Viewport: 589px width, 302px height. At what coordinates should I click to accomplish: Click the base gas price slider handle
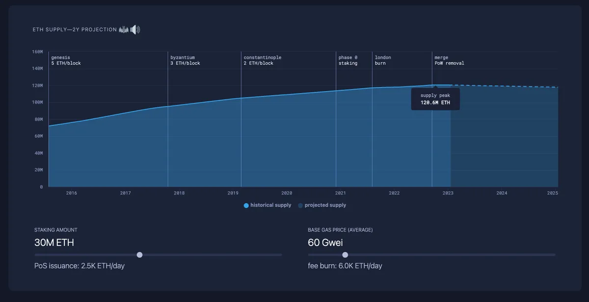345,255
